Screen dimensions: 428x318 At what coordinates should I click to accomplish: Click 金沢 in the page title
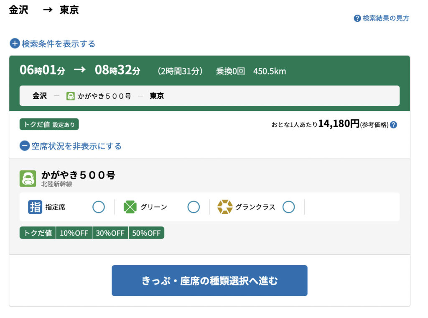18,10
